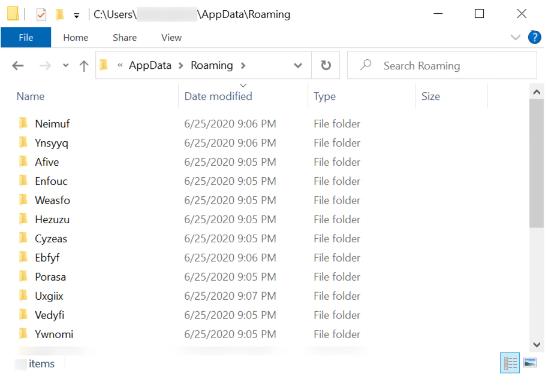Click the Back navigation arrow
This screenshot has width=545, height=374.
click(x=18, y=65)
